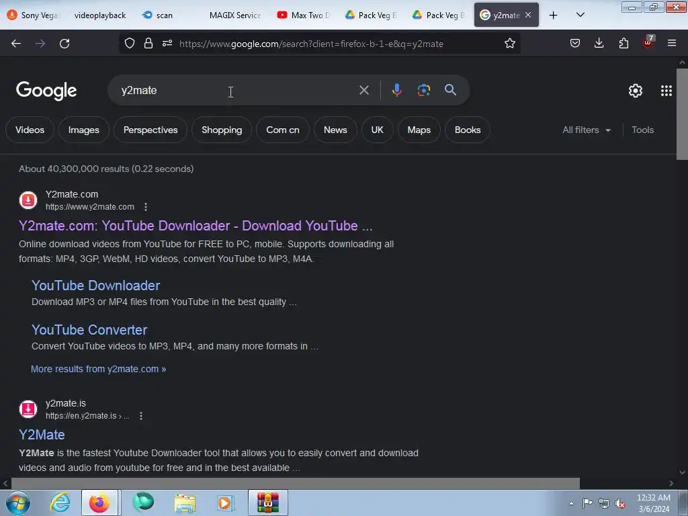Open the network tray icon
Viewport: 688px width, 516px height.
(x=604, y=503)
